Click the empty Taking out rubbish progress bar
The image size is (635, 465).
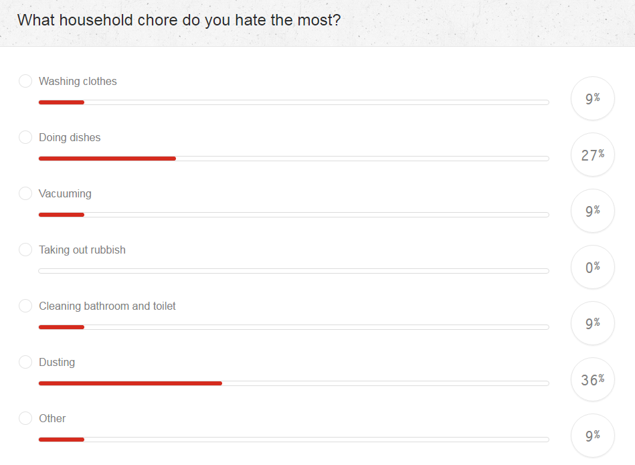click(x=294, y=270)
